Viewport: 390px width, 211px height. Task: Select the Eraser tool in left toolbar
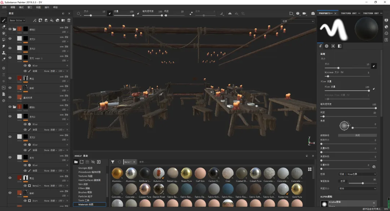pyautogui.click(x=4, y=27)
